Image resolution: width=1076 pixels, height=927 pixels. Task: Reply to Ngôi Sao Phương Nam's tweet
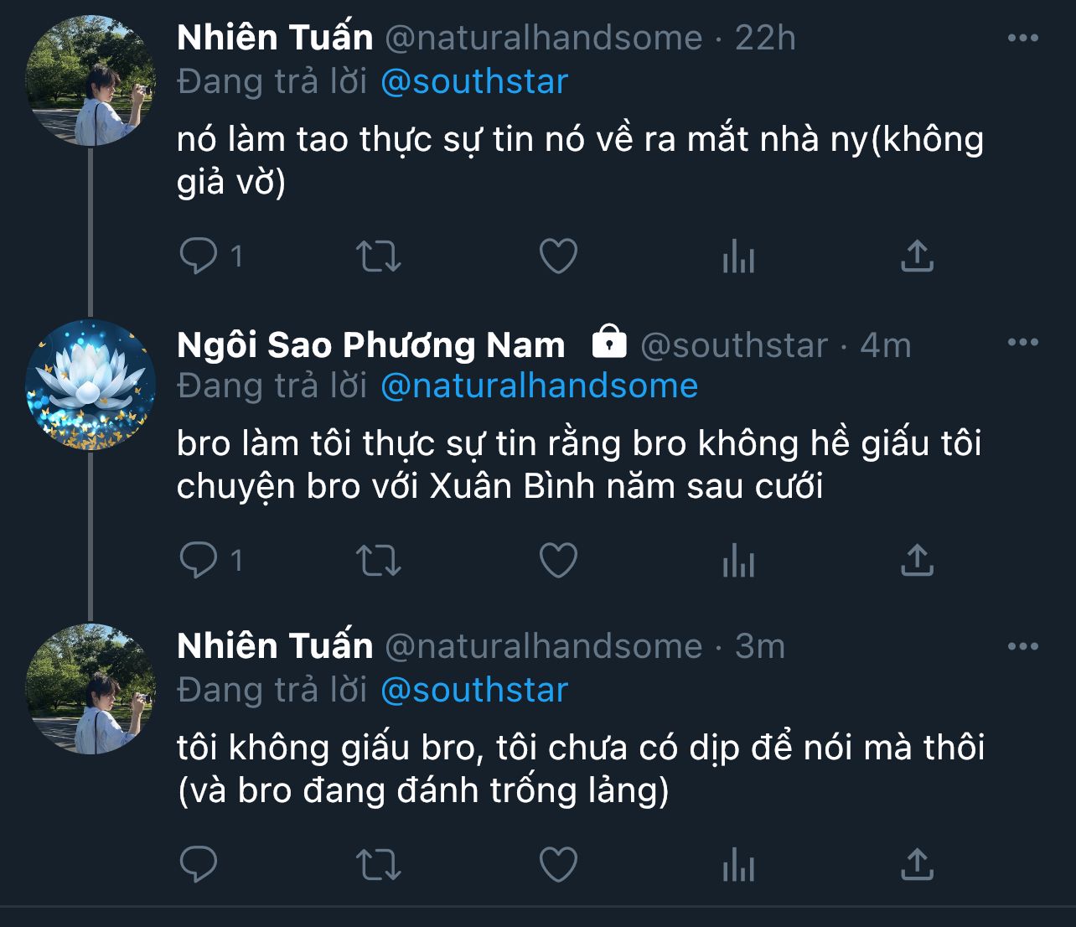[199, 560]
